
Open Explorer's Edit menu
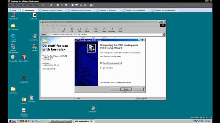(47, 25)
